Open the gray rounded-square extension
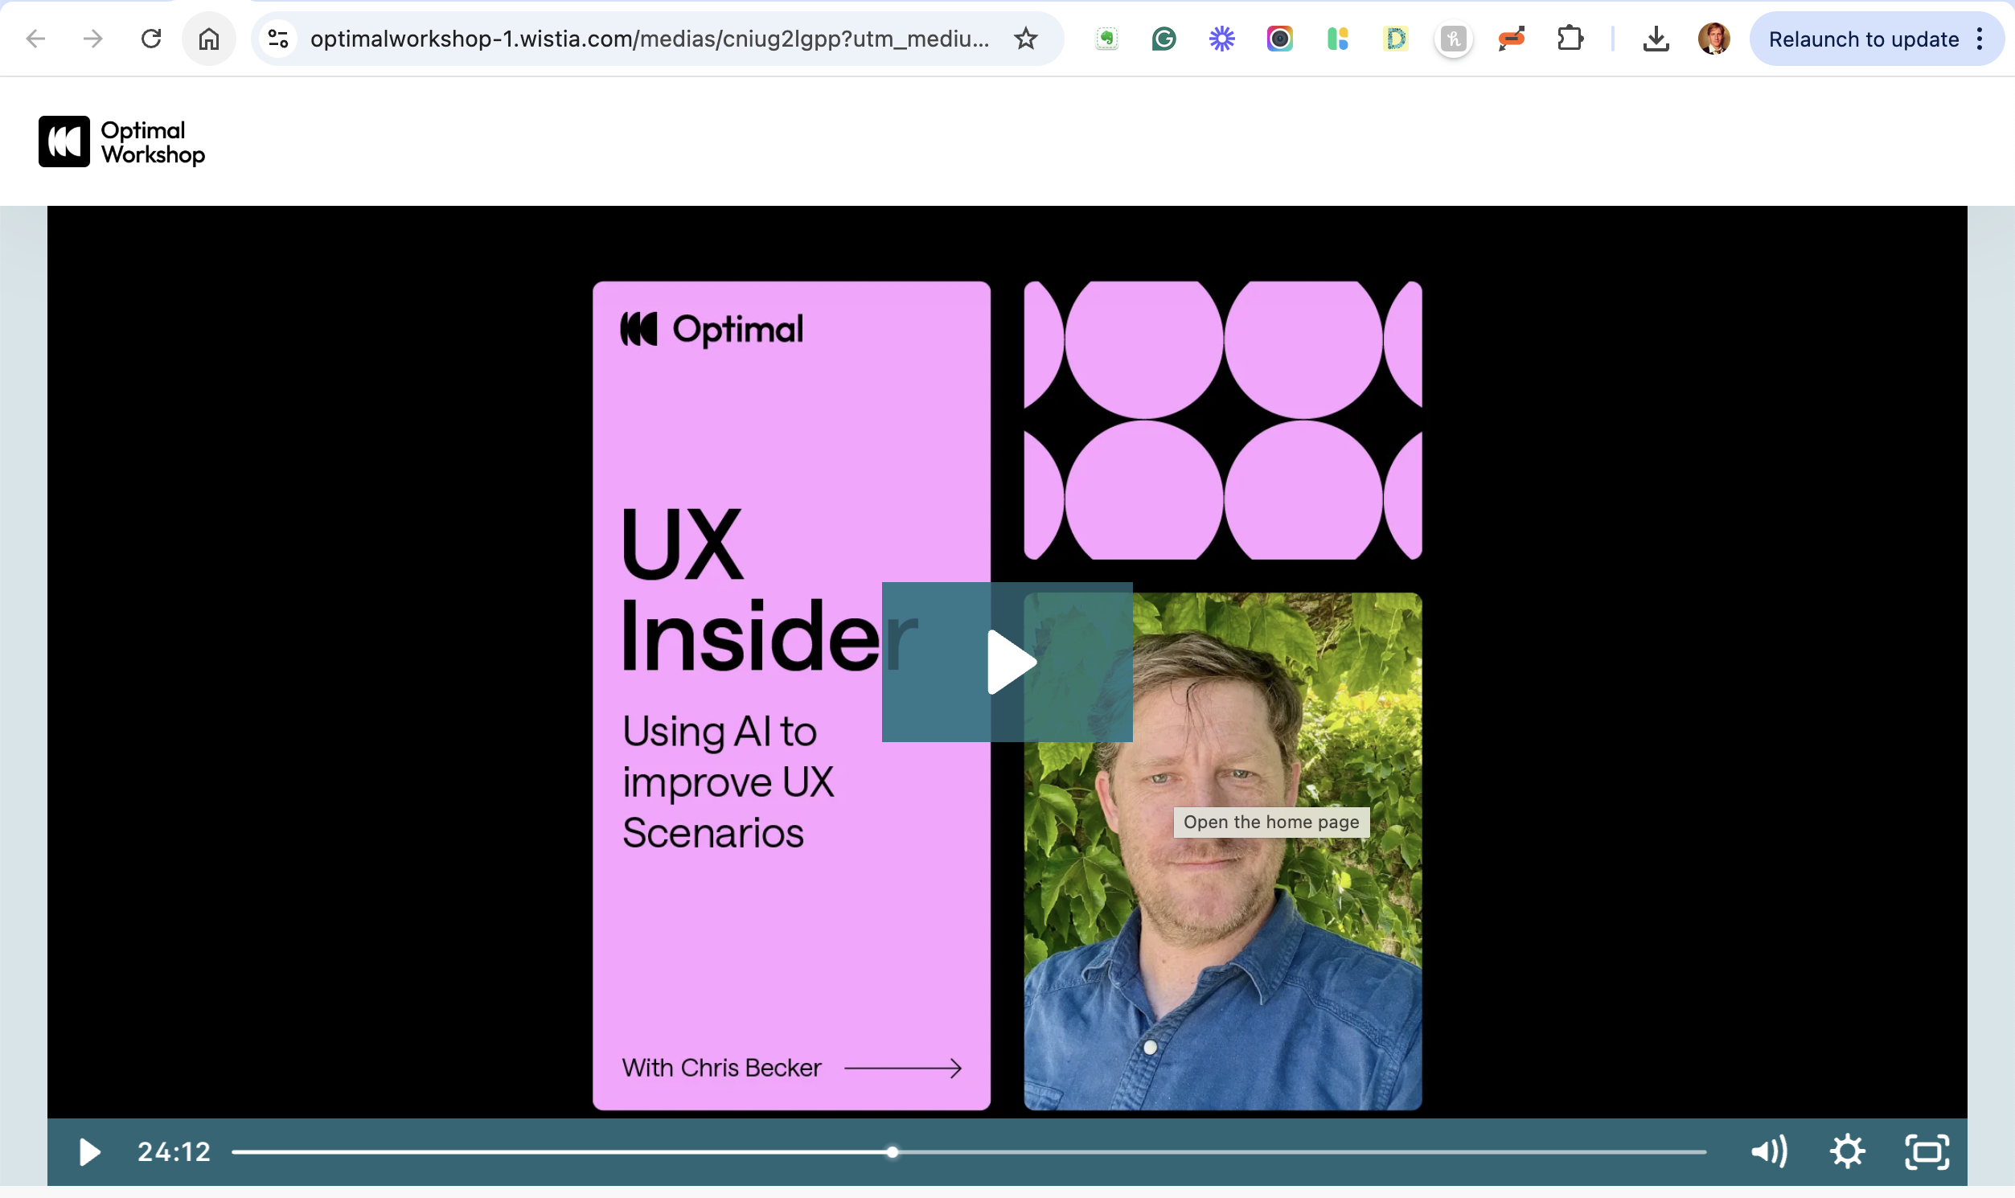The height and width of the screenshot is (1198, 2015). pyautogui.click(x=1453, y=38)
